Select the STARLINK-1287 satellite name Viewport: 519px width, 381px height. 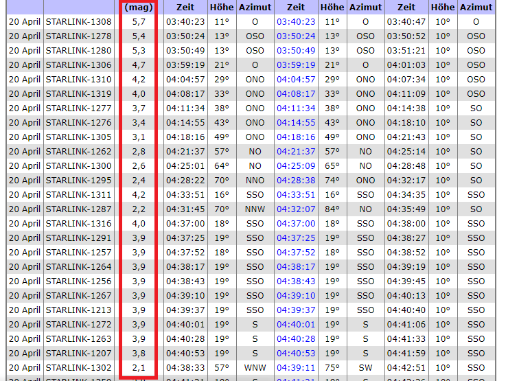point(78,209)
